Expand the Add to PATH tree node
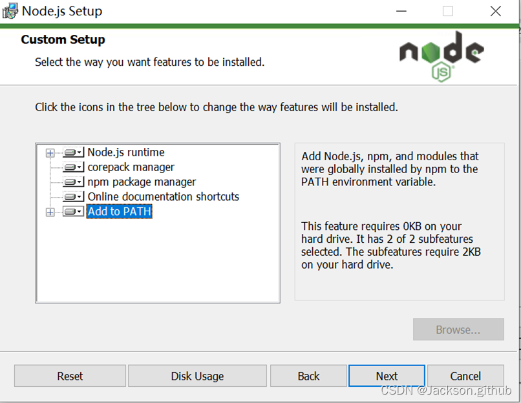 click(50, 212)
